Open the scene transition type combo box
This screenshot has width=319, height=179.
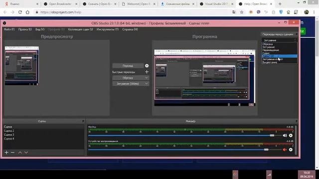(279, 40)
